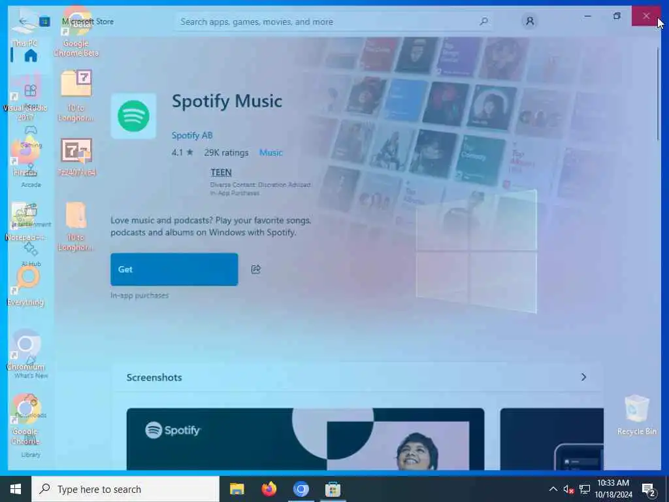Viewport: 669px width, 502px height.
Task: Select 7z2407-x64 installer desktop icon
Action: coord(76,156)
